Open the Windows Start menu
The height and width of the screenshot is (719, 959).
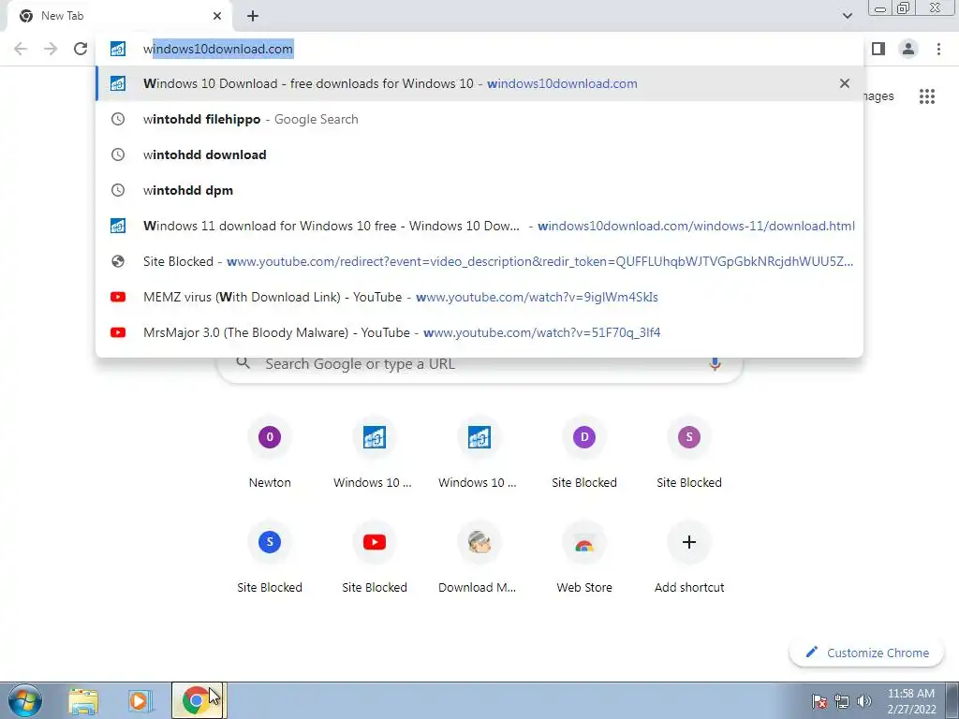25,700
